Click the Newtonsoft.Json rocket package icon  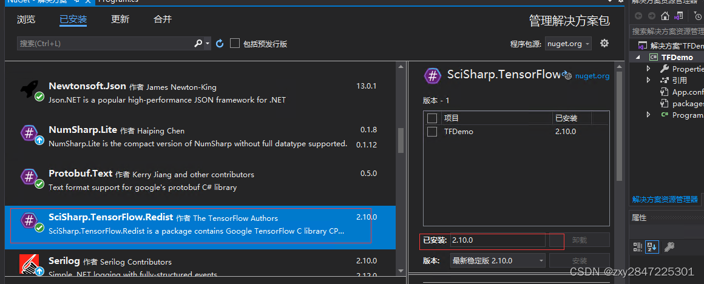(30, 89)
